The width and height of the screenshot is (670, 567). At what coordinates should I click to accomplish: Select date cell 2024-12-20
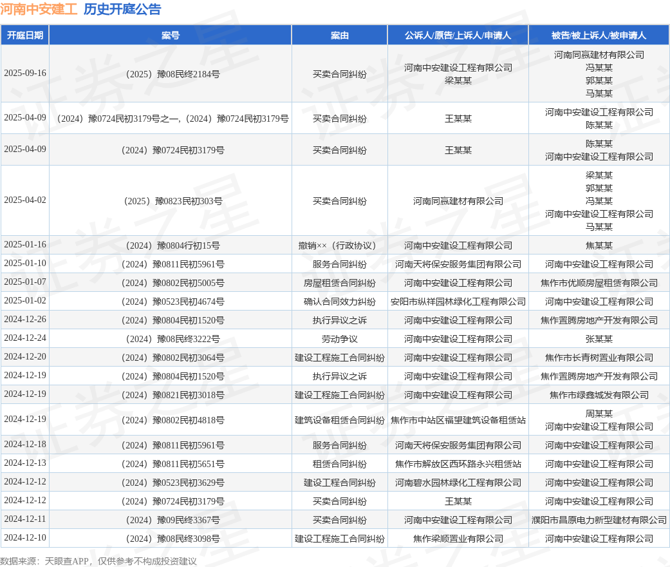coord(25,356)
